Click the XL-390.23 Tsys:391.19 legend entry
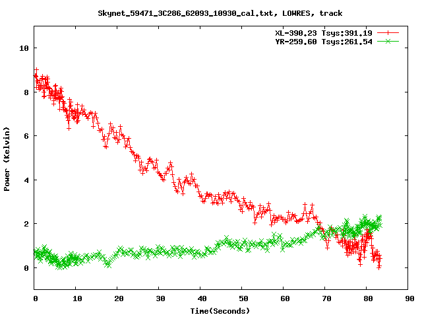Screen dimensions: 422x317 point(324,33)
